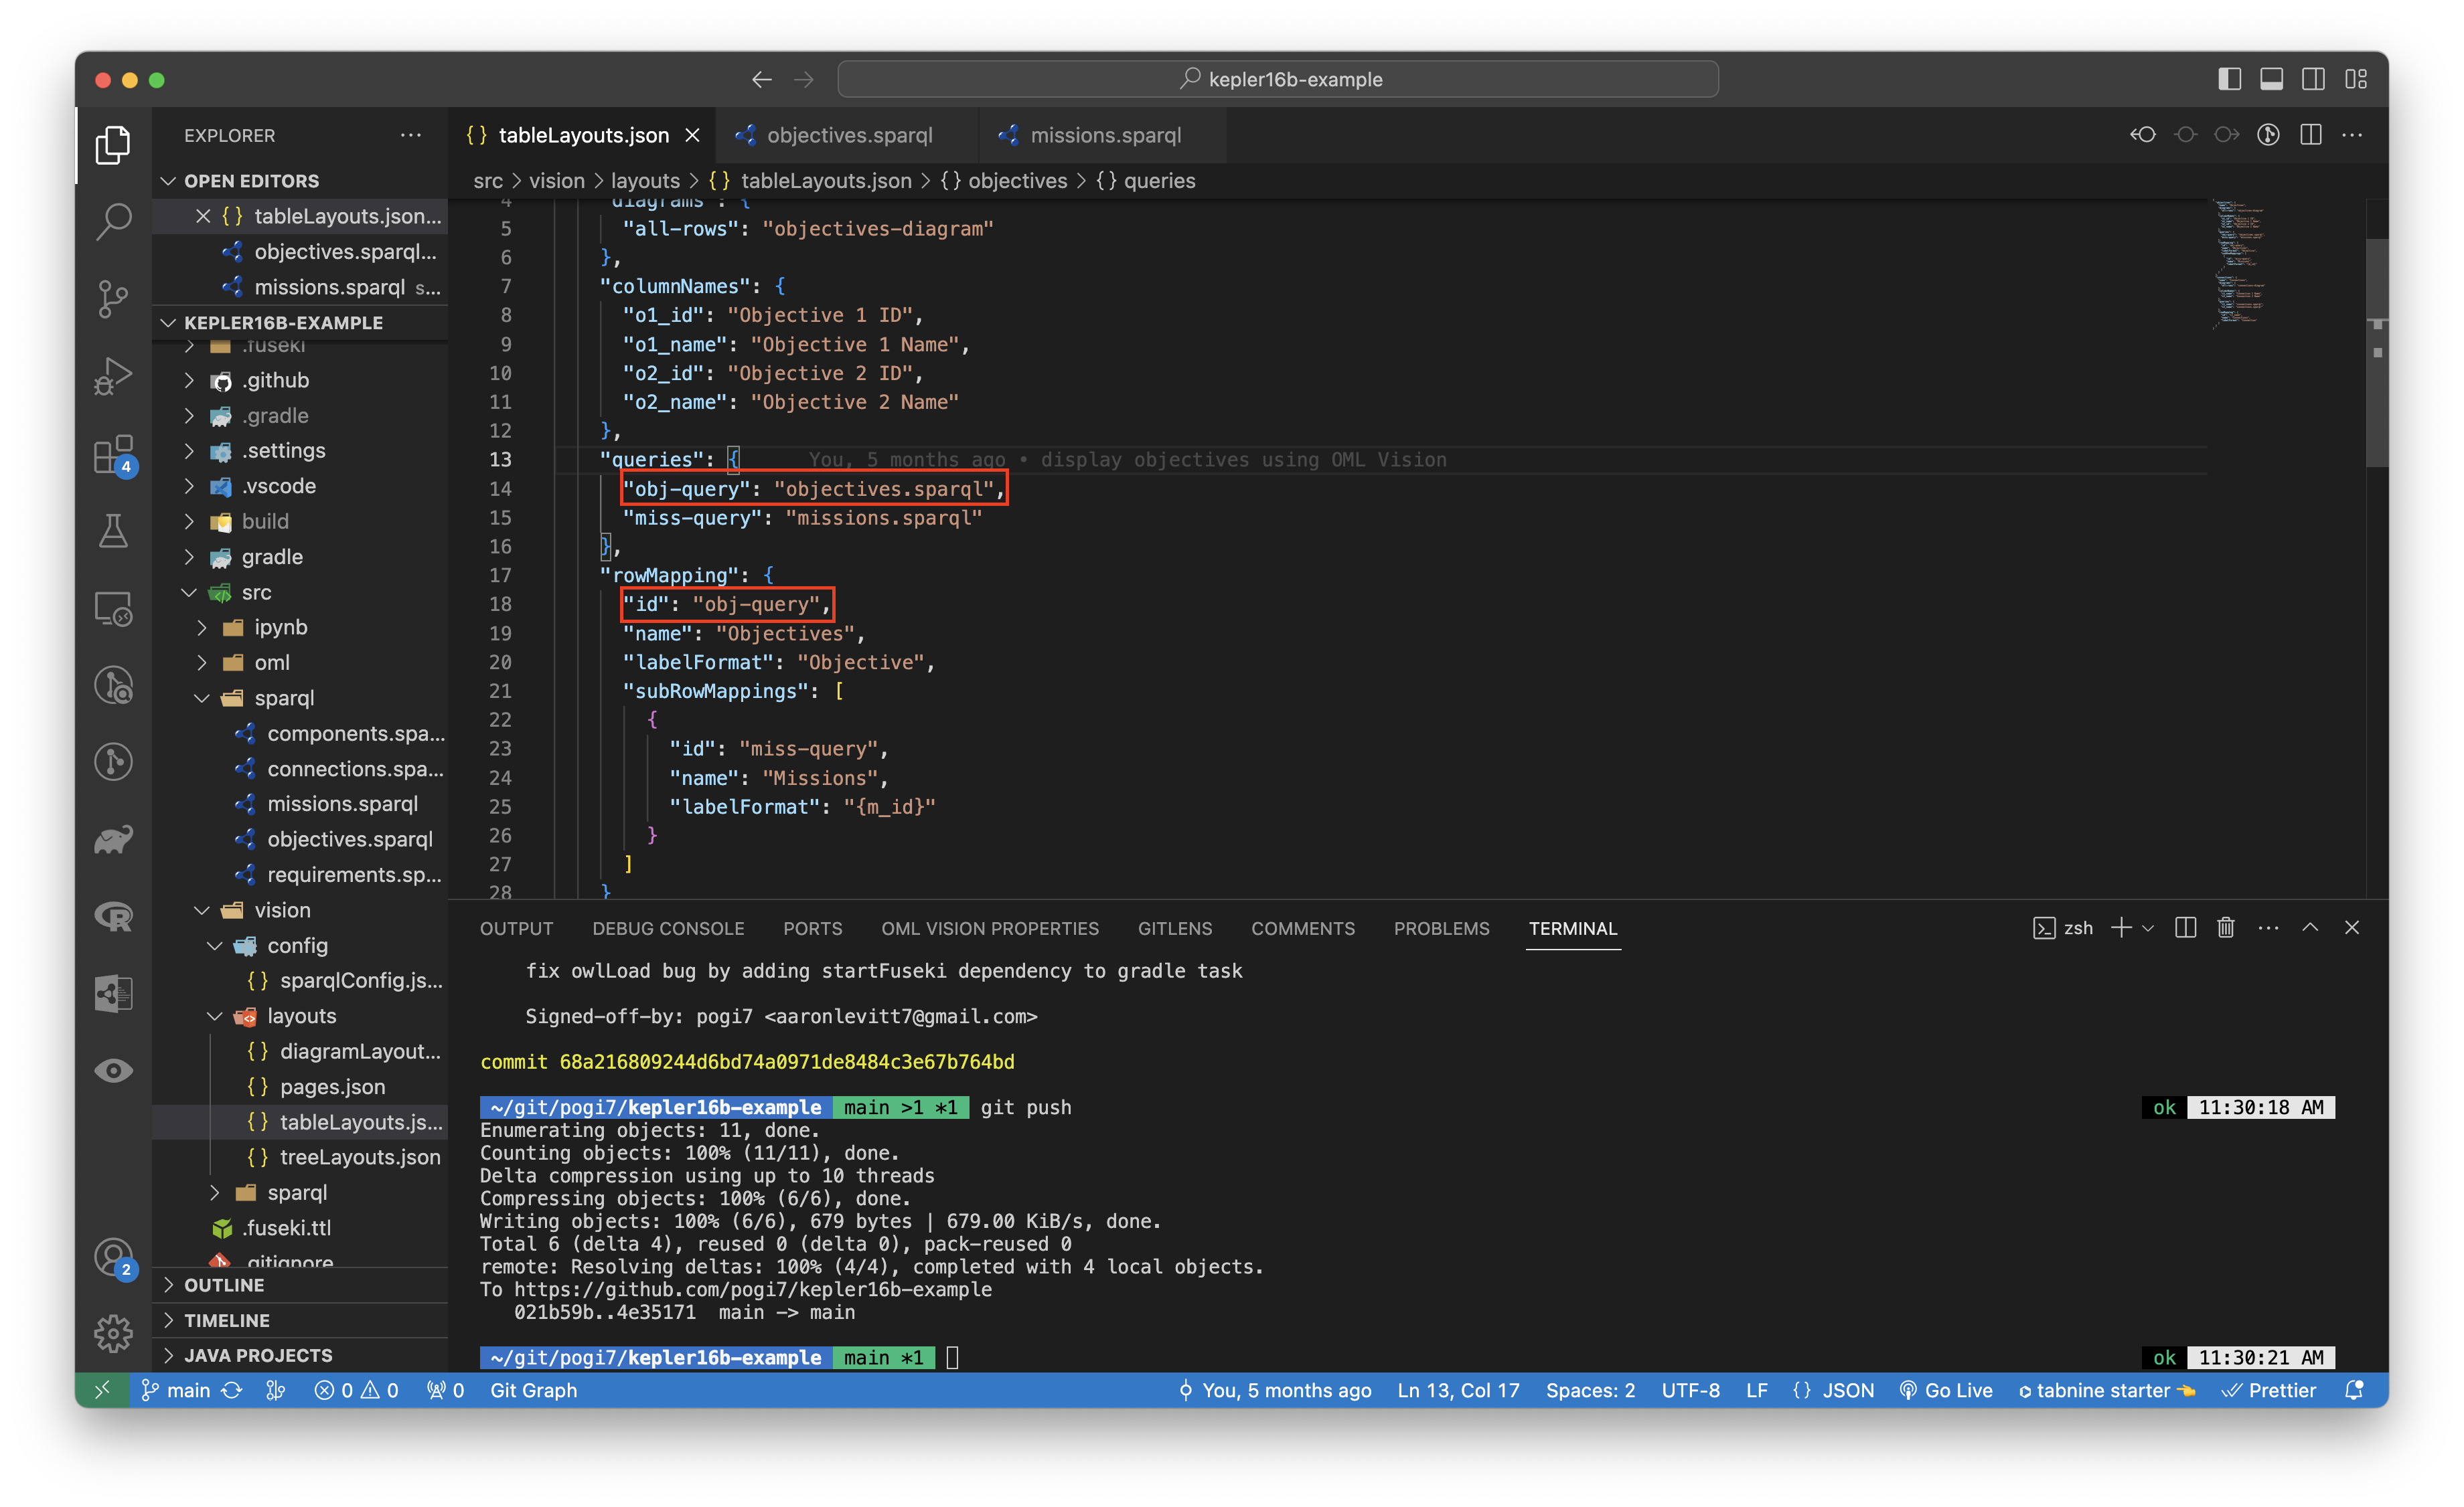The height and width of the screenshot is (1507, 2464).
Task: Click Go Live in status bar
Action: point(1945,1390)
